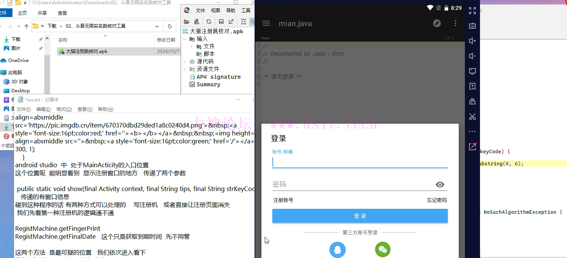Select 脚本 in the jadx tree
Viewport: 567px width, 258px height.
coord(209,54)
